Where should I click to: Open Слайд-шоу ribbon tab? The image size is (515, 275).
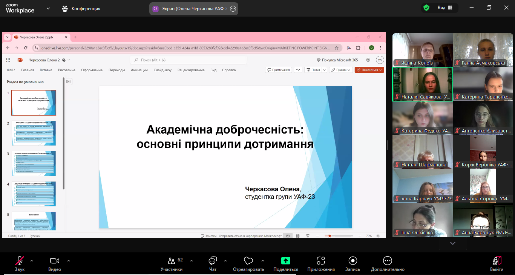[162, 70]
